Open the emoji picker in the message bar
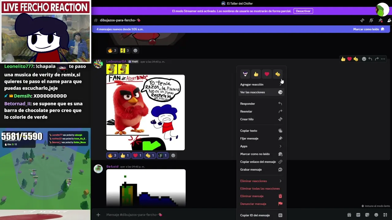The width and height of the screenshot is (392, 220). 376,215
